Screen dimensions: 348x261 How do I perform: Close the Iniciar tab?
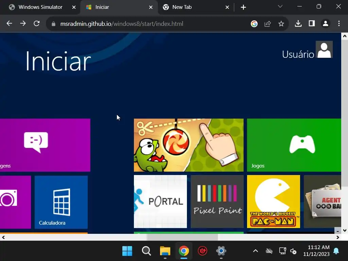click(x=151, y=7)
